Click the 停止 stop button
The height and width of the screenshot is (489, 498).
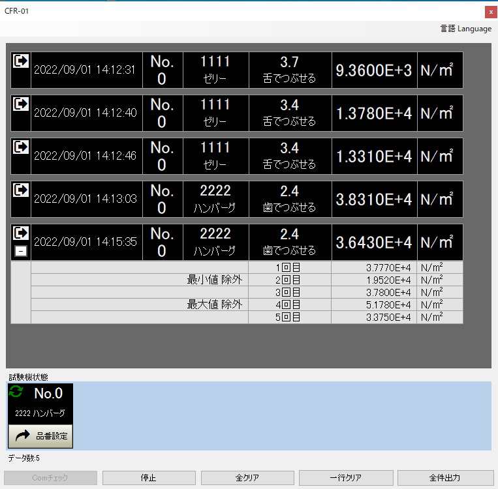(x=149, y=477)
